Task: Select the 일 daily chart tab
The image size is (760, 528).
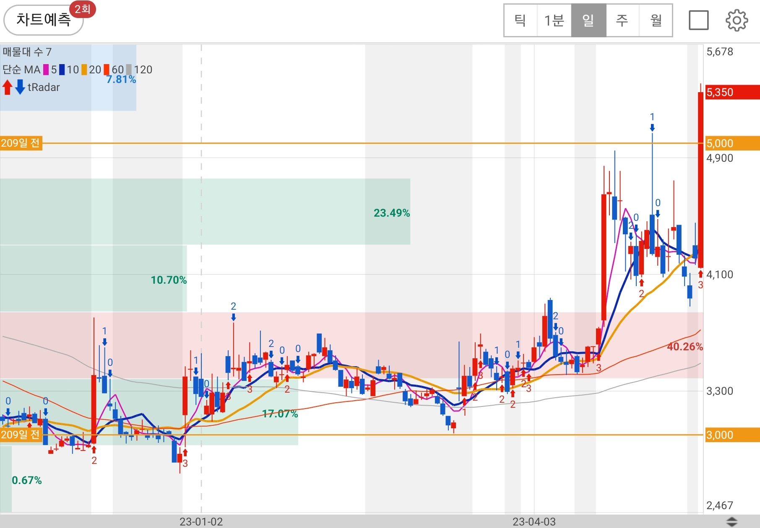Action: 588,20
